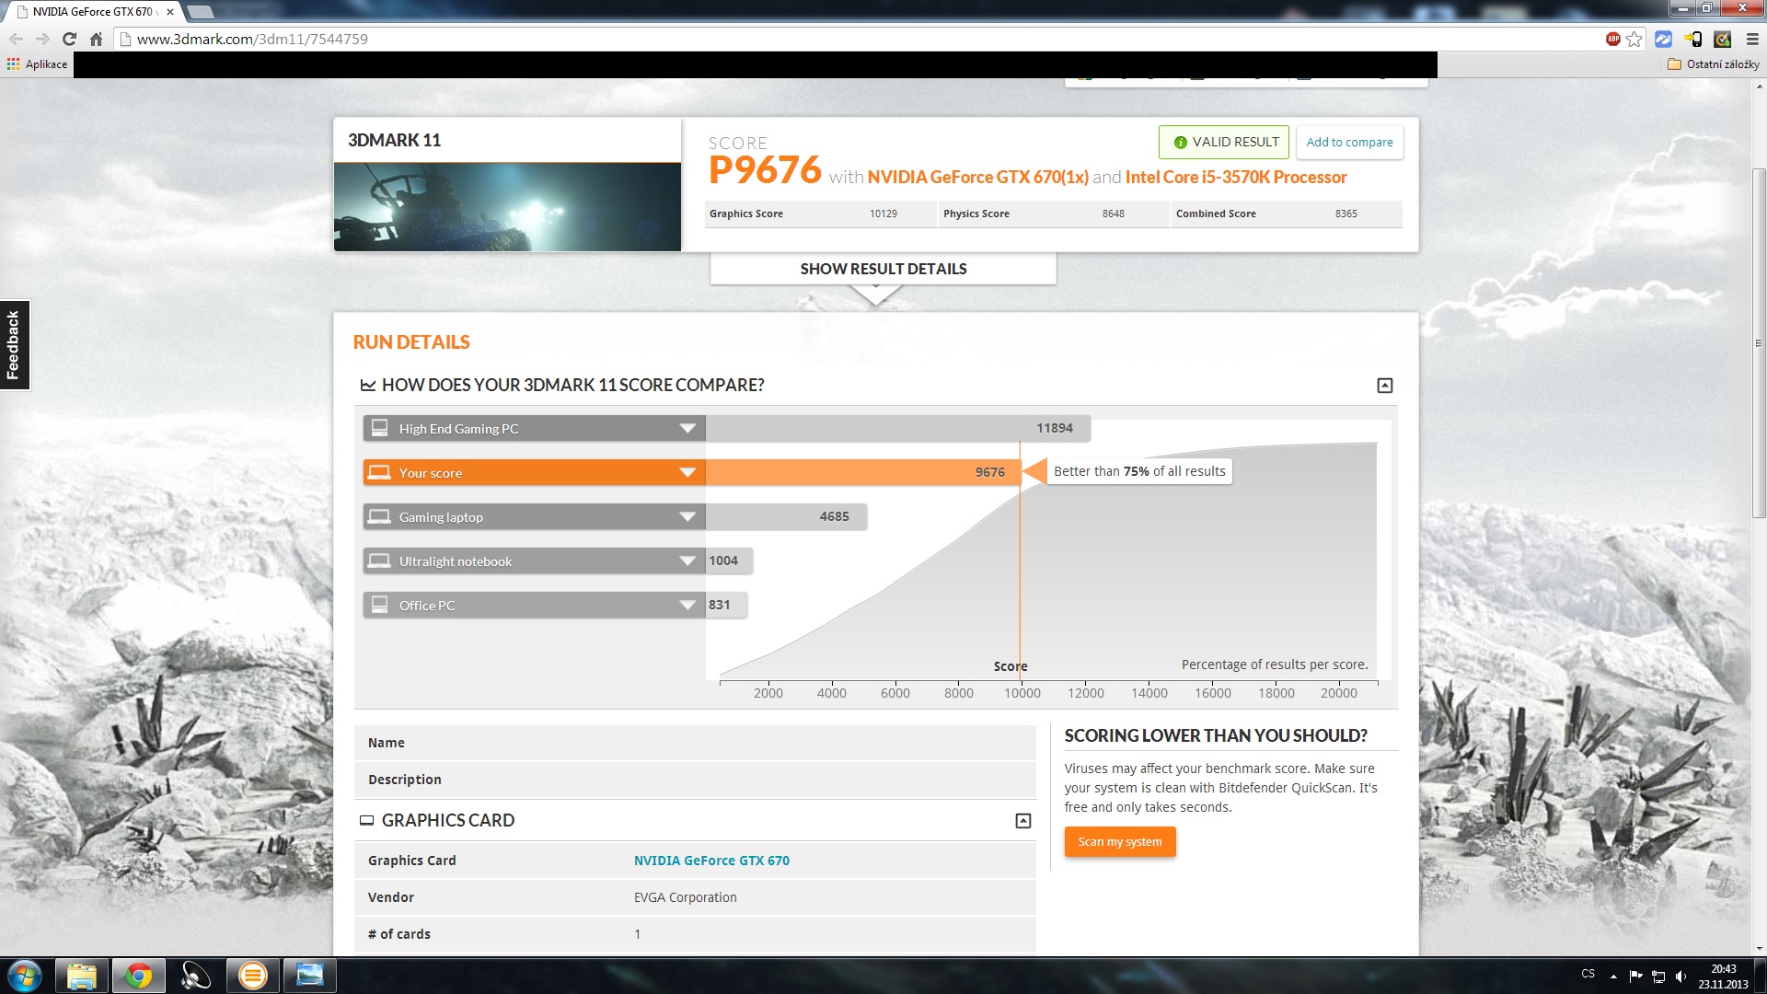Click the 3DMark 11 screenshot thumbnail
Image resolution: width=1767 pixels, height=994 pixels.
pyautogui.click(x=507, y=207)
